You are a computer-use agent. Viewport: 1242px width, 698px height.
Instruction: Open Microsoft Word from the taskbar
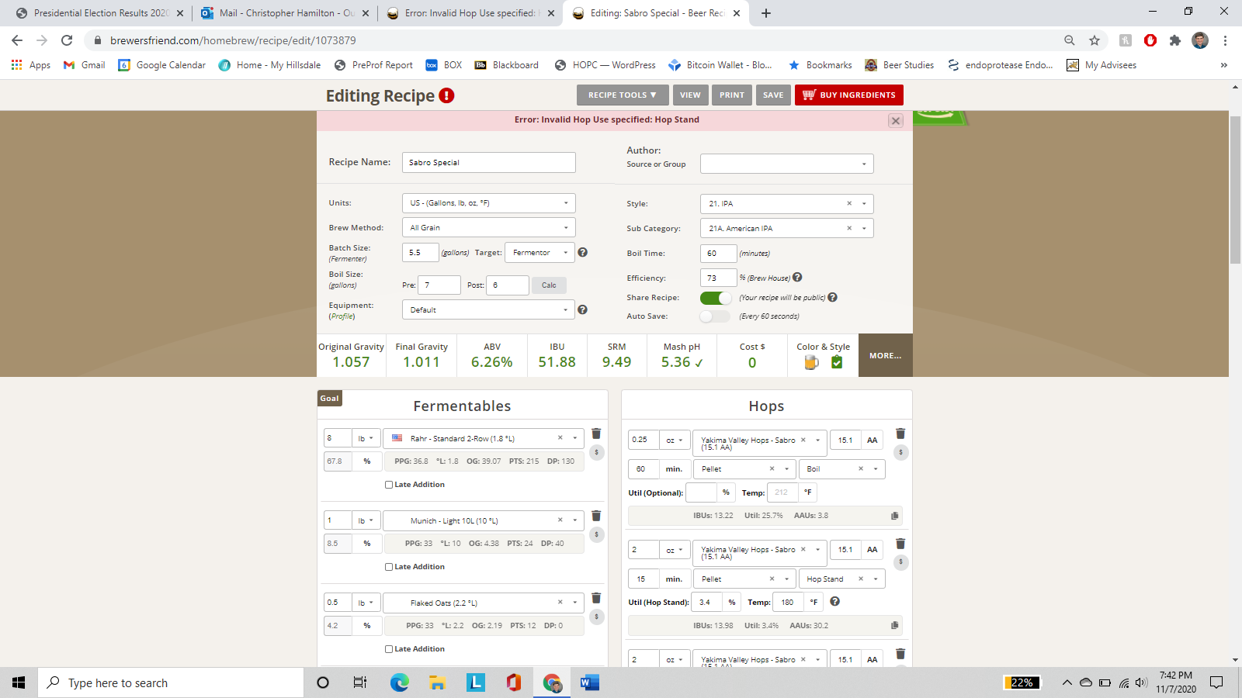[589, 682]
